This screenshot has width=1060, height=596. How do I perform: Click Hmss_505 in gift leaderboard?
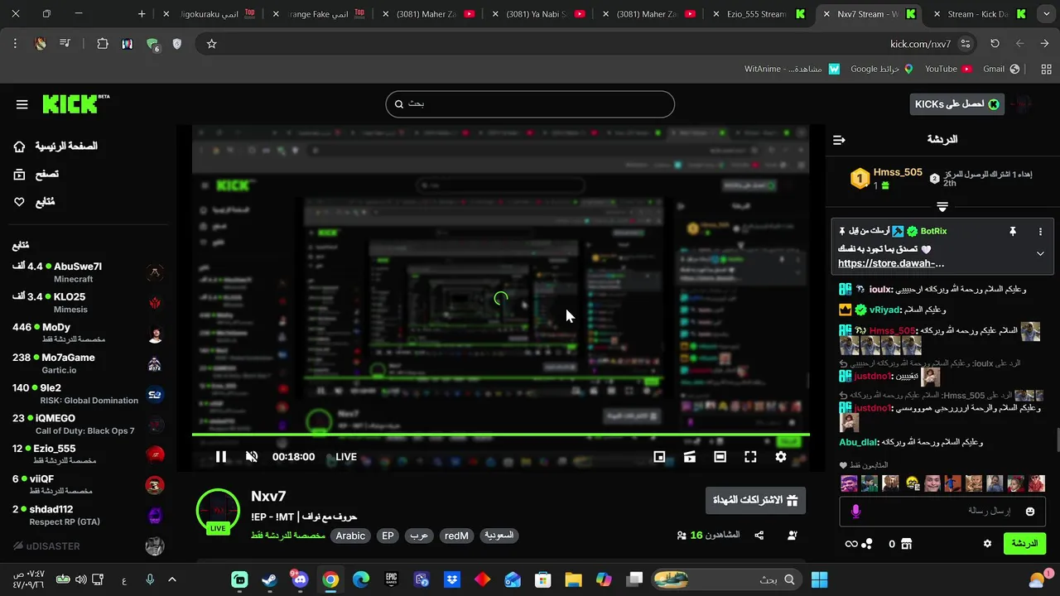point(898,172)
